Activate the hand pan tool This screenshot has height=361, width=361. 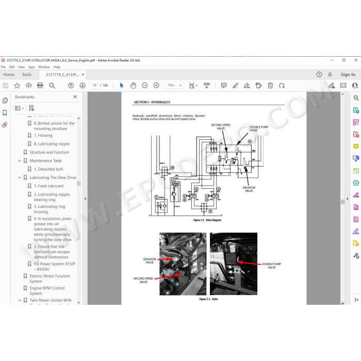(133, 86)
